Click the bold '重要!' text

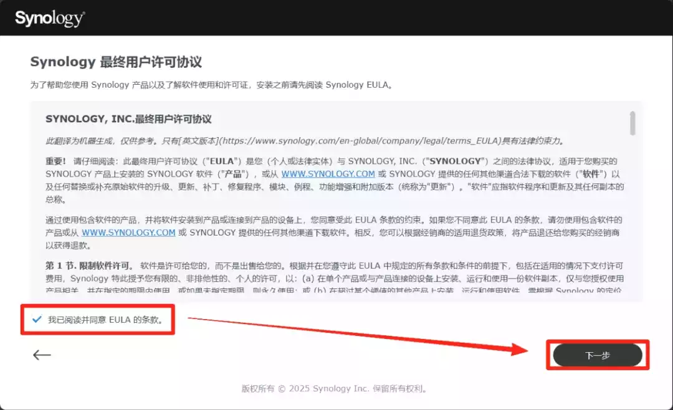(56, 161)
